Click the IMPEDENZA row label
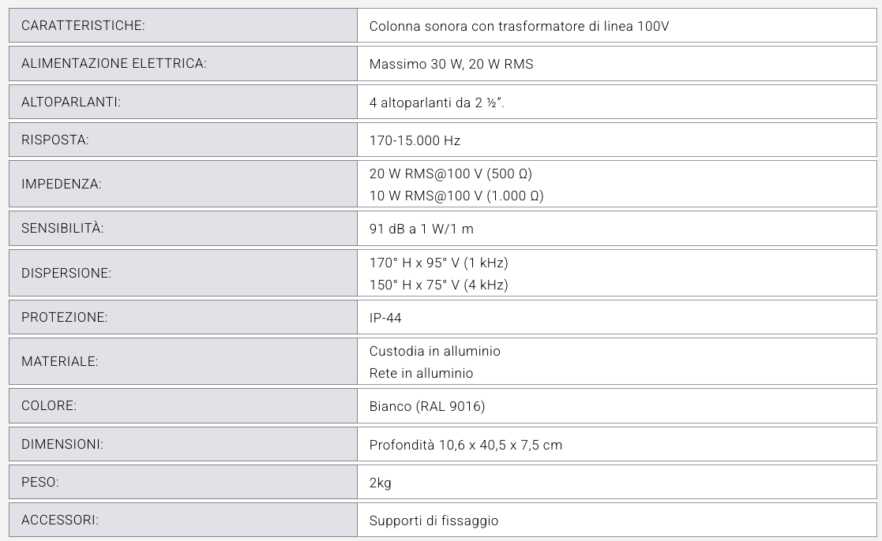 [x=61, y=184]
